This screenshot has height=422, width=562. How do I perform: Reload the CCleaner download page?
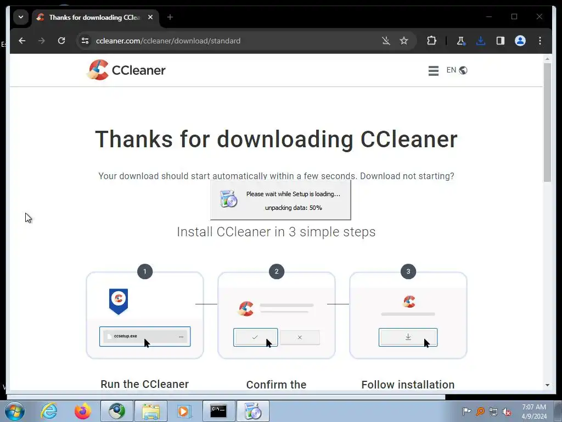tap(61, 41)
